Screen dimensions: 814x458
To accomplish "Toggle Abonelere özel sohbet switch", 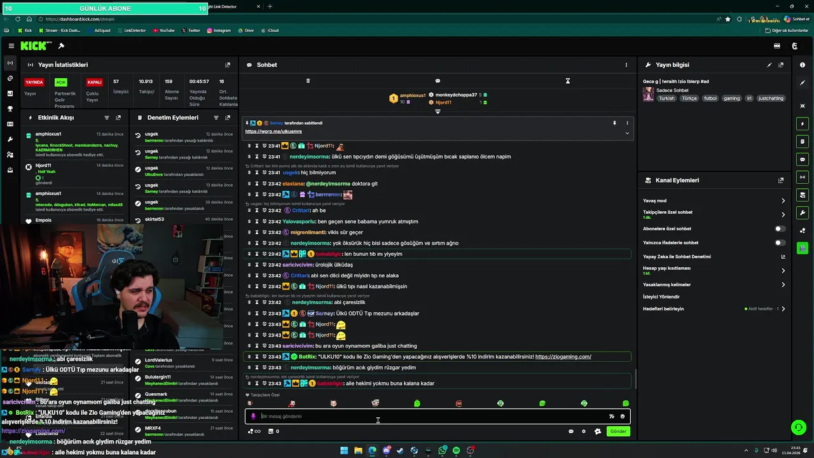I will point(780,228).
